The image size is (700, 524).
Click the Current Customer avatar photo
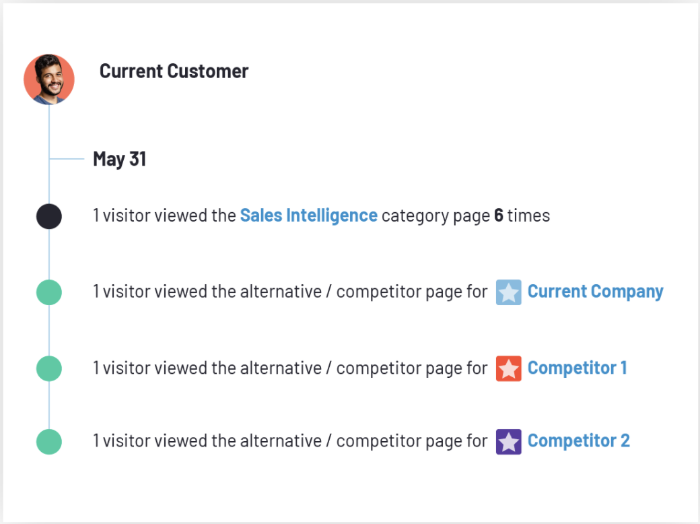(x=49, y=79)
